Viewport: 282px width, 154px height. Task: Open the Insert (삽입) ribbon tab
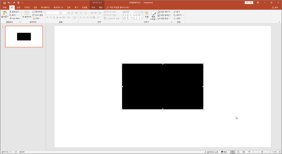[19, 8]
